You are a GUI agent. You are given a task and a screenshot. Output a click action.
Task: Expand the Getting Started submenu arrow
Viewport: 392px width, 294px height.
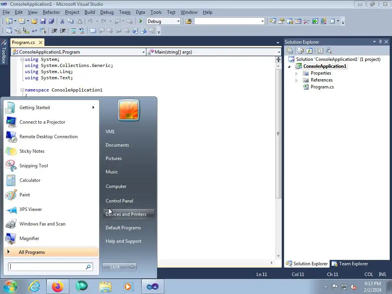(x=93, y=108)
